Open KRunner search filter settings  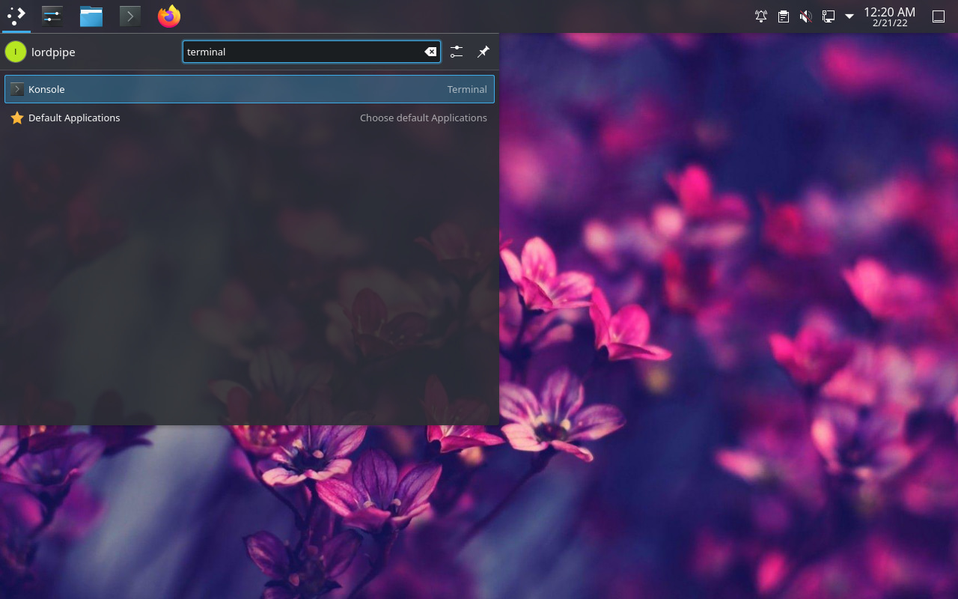(x=457, y=52)
